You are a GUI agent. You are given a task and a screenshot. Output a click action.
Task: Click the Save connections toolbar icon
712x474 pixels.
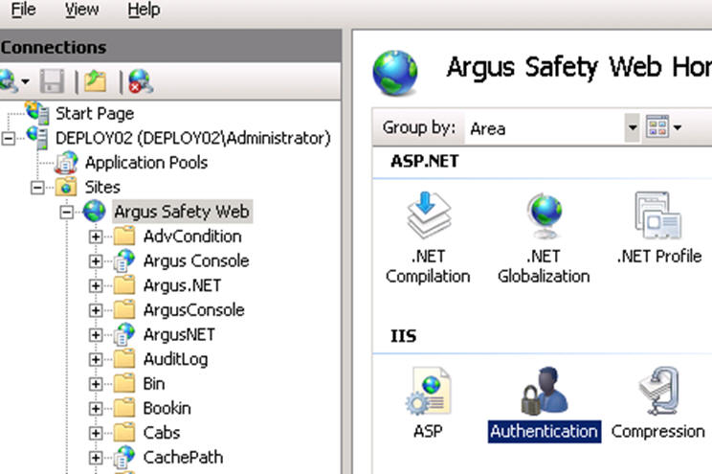click(53, 81)
